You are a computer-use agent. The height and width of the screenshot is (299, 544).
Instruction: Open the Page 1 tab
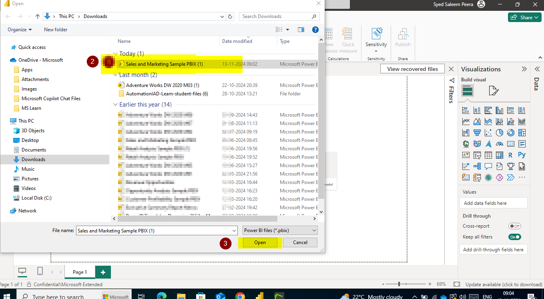click(x=80, y=272)
